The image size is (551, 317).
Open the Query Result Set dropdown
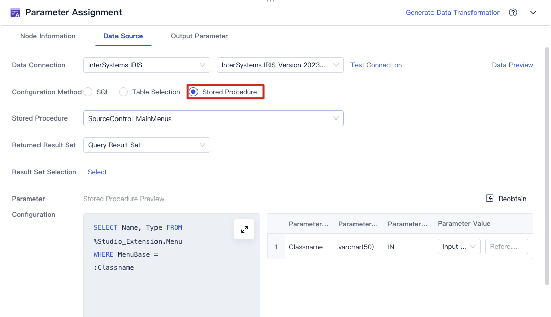click(x=146, y=145)
